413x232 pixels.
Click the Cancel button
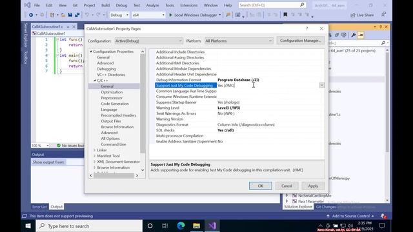[x=287, y=186]
